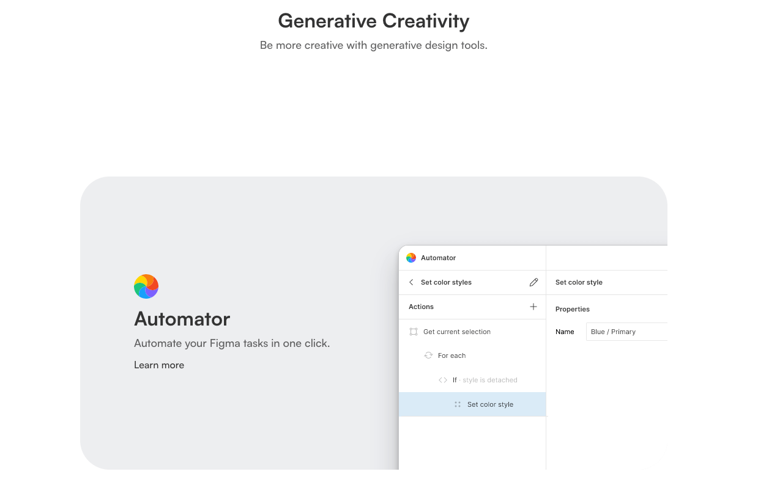Click the Name label in Properties
Viewport: 758px width, 488px height.
point(565,332)
